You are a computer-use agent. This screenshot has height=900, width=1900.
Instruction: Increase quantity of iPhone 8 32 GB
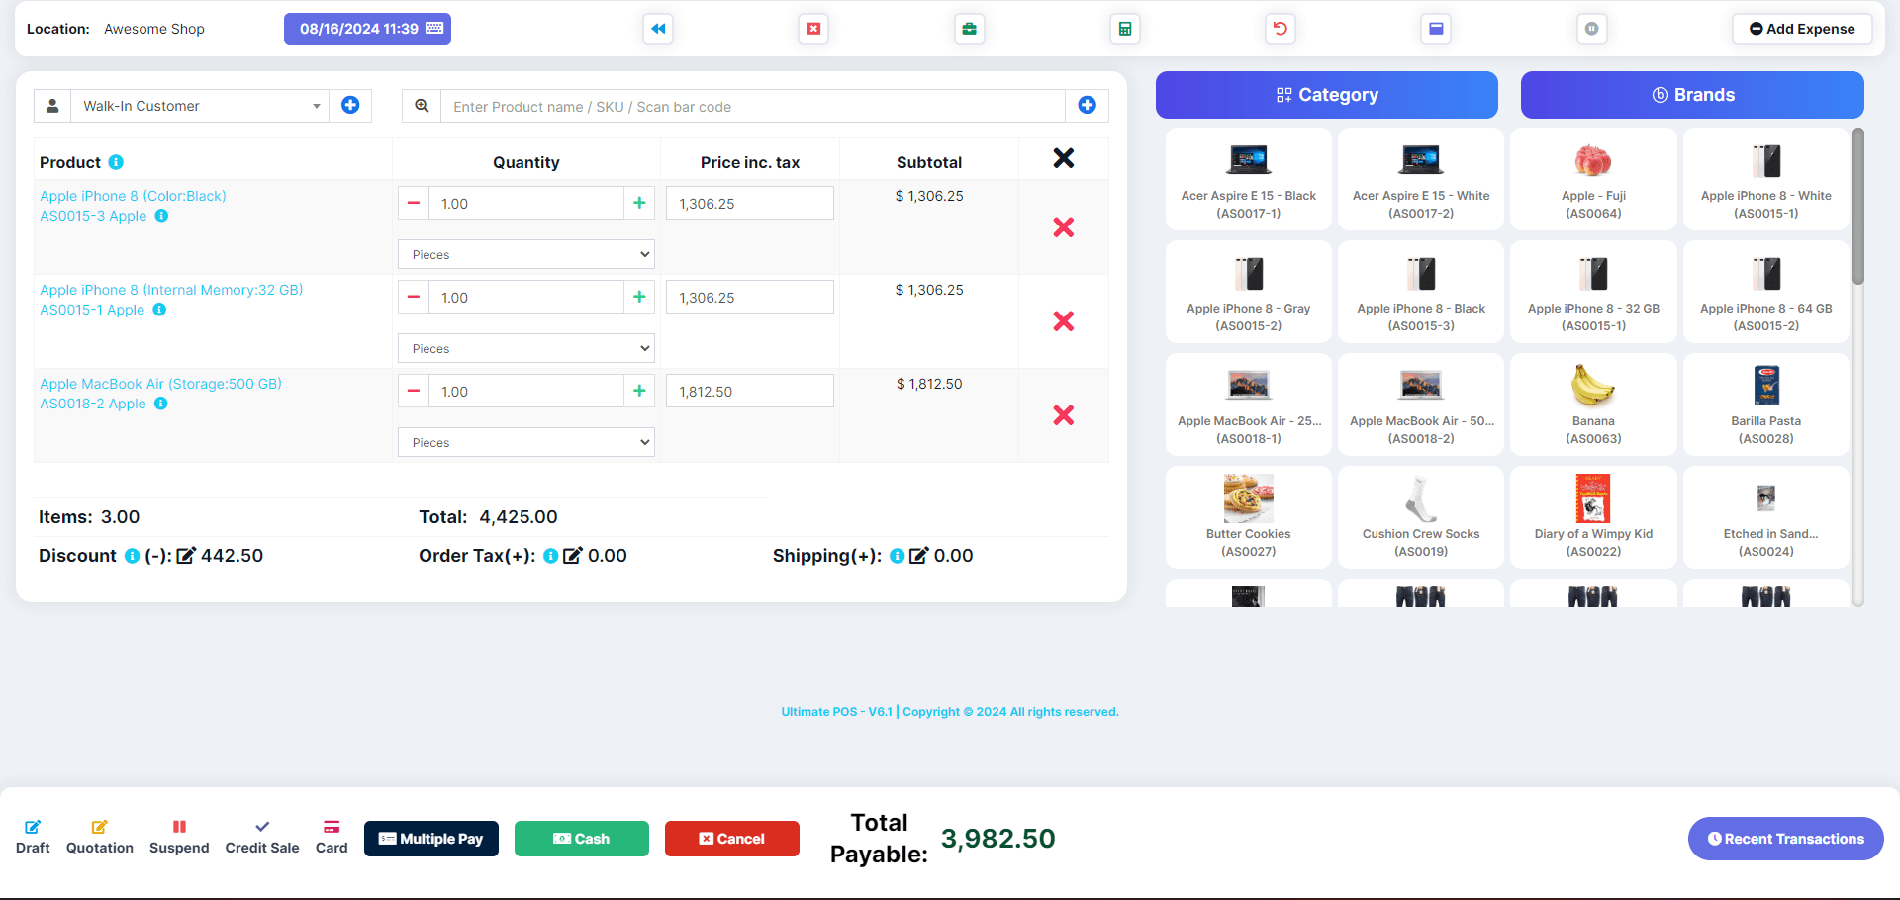[x=639, y=297]
